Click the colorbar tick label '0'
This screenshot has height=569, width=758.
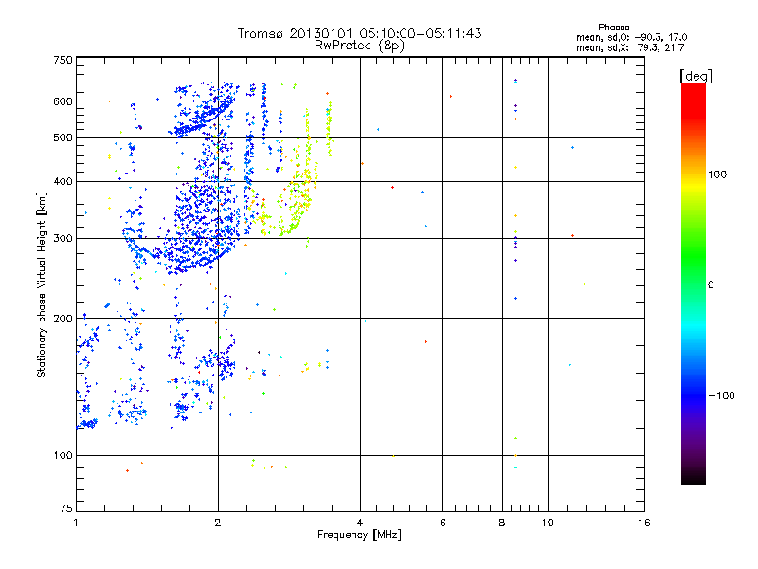click(x=711, y=285)
